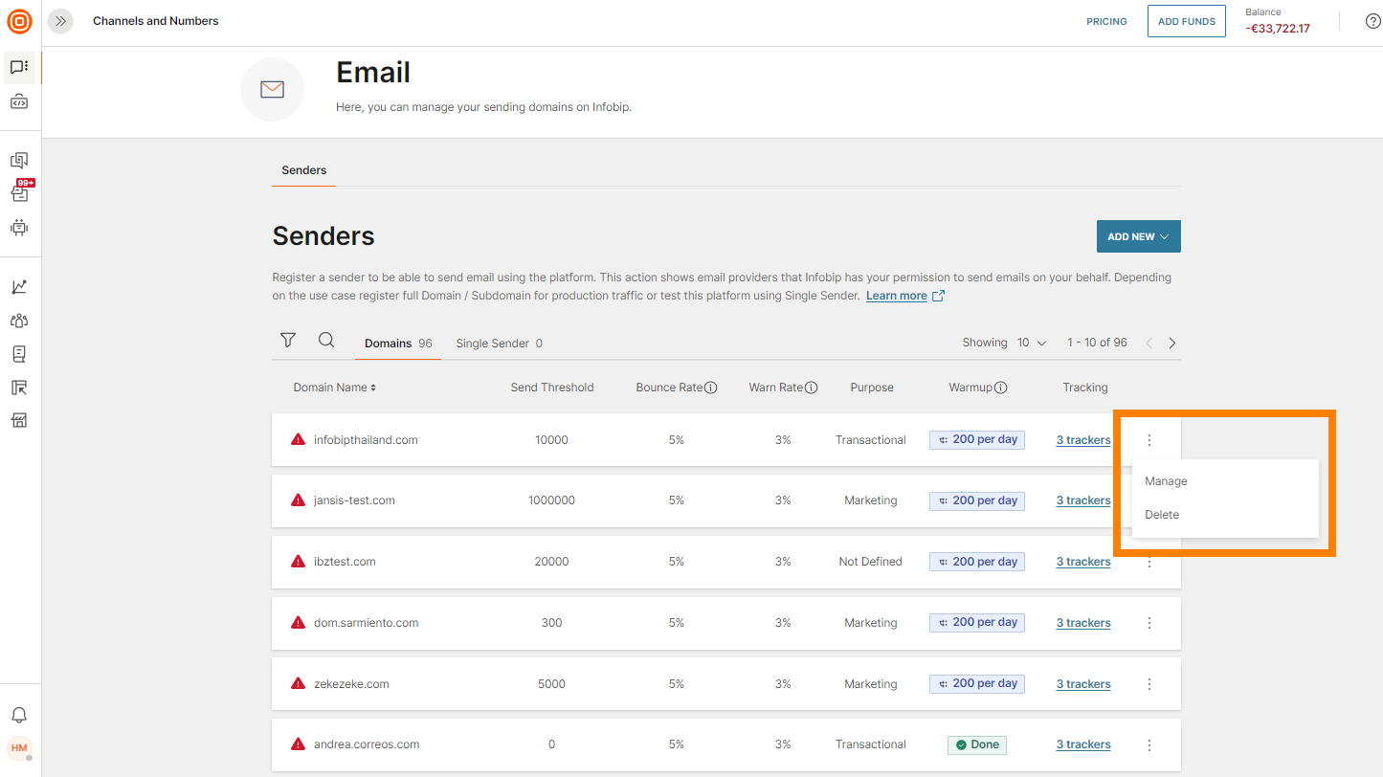This screenshot has width=1383, height=777.
Task: Click the ADD FUNDS button
Action: pos(1186,21)
